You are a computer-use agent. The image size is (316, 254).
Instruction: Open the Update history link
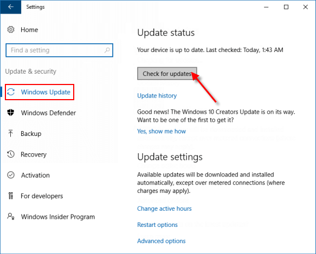pos(157,96)
